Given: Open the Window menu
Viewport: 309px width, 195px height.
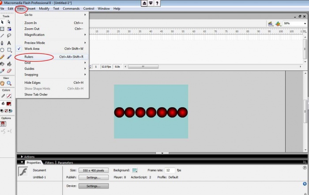Looking at the screenshot, I should click(104, 8).
